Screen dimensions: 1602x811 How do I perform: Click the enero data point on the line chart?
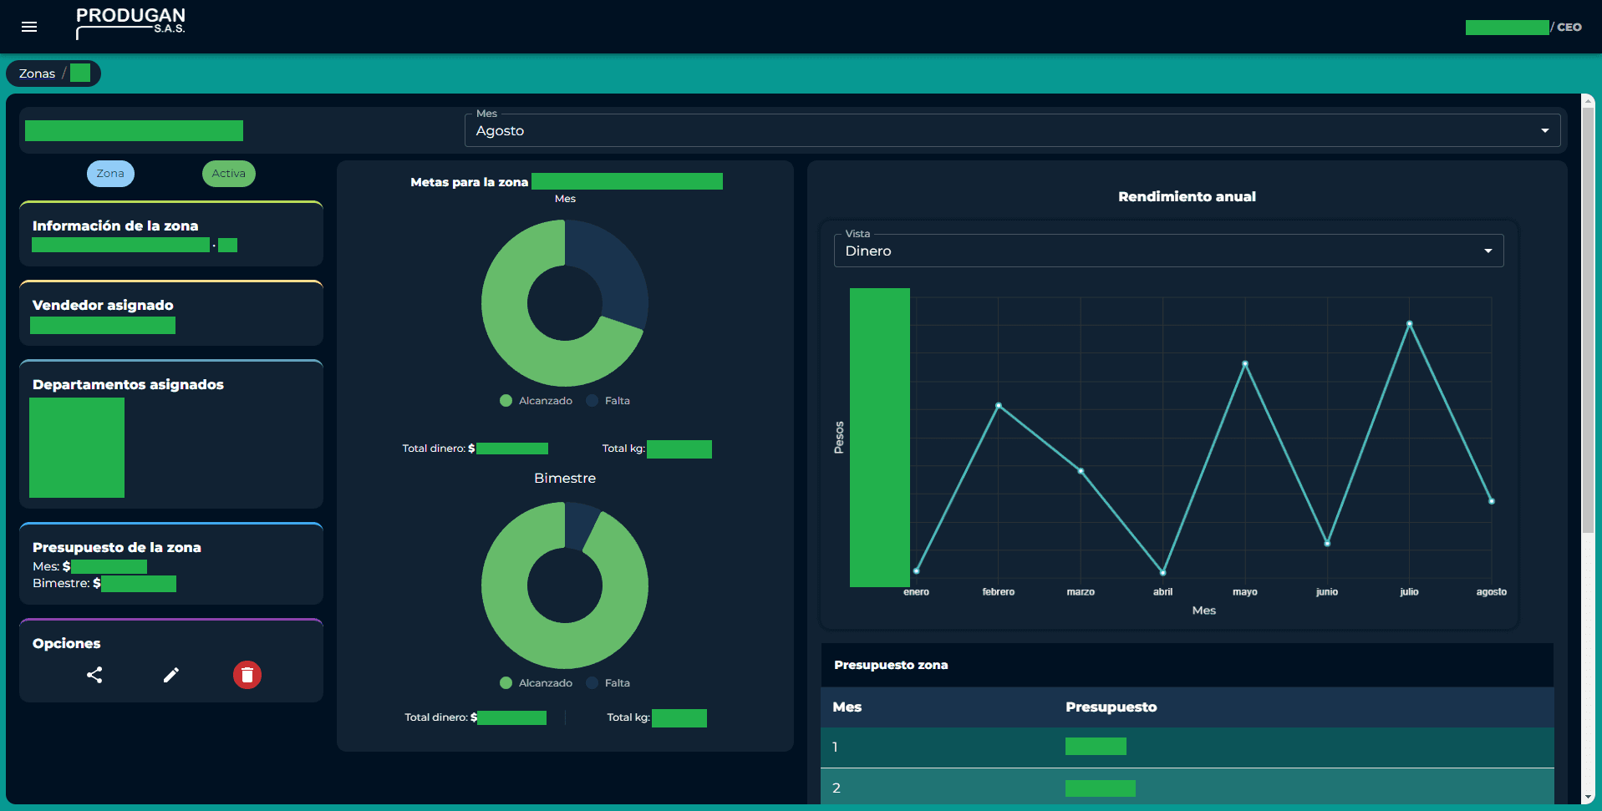(917, 571)
